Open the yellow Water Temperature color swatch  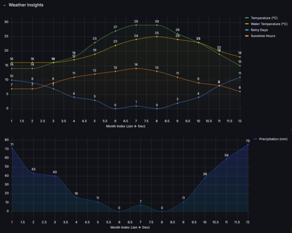tap(247, 24)
